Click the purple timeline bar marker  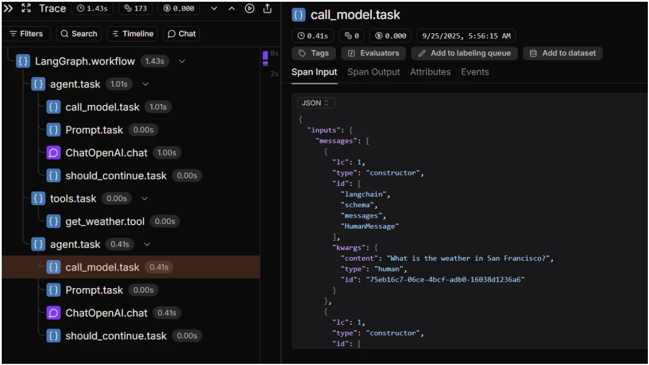(265, 56)
